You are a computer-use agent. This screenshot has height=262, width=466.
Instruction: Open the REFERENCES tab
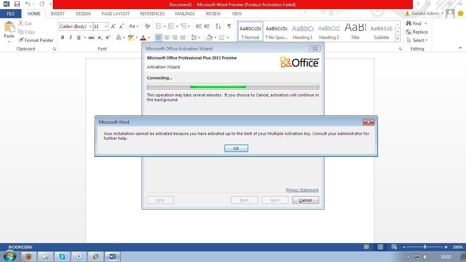pyautogui.click(x=152, y=13)
